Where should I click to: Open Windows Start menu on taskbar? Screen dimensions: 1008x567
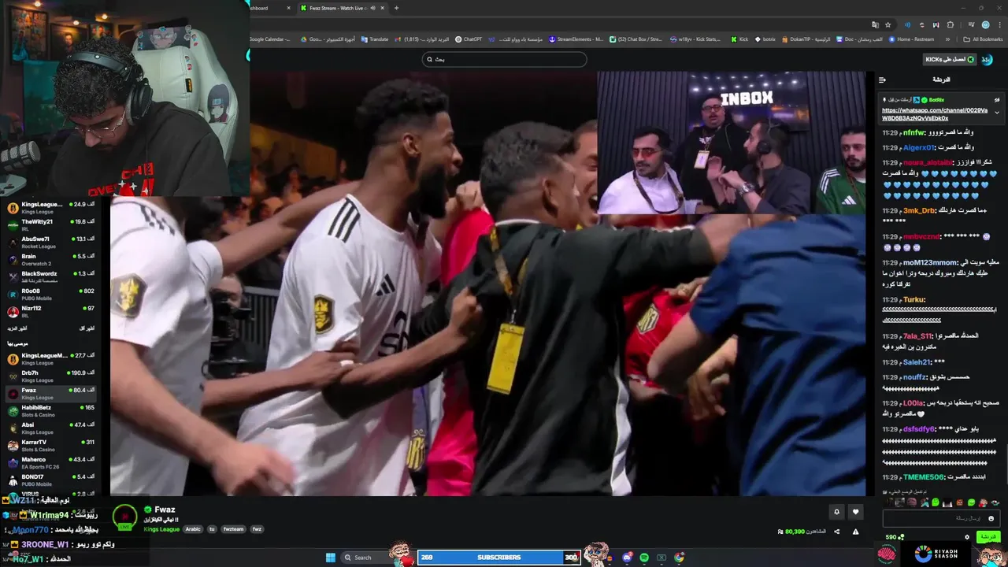click(330, 558)
